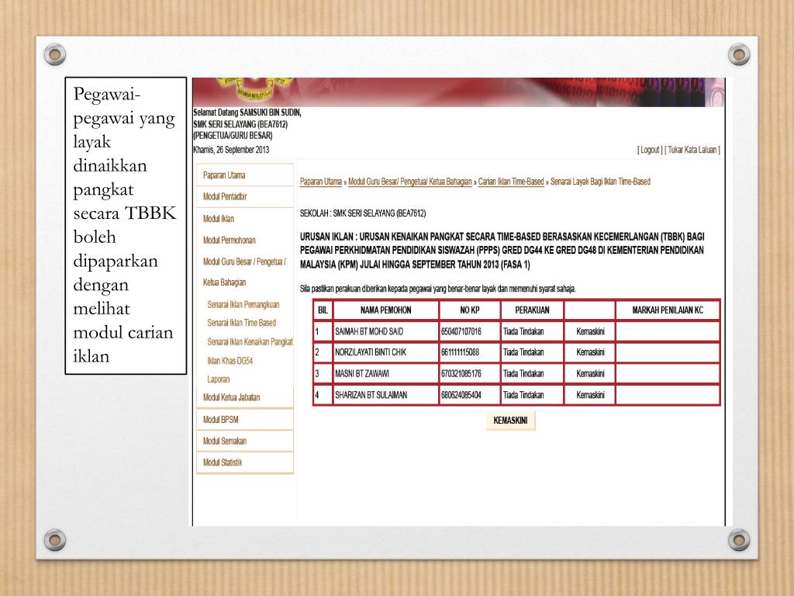Screen dimensions: 794x596
Task: Open Modul Guru Besar / Pengetua menu
Action: (x=244, y=262)
